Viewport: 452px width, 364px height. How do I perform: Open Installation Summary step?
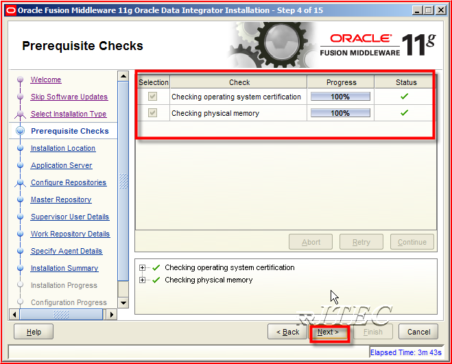click(x=64, y=268)
